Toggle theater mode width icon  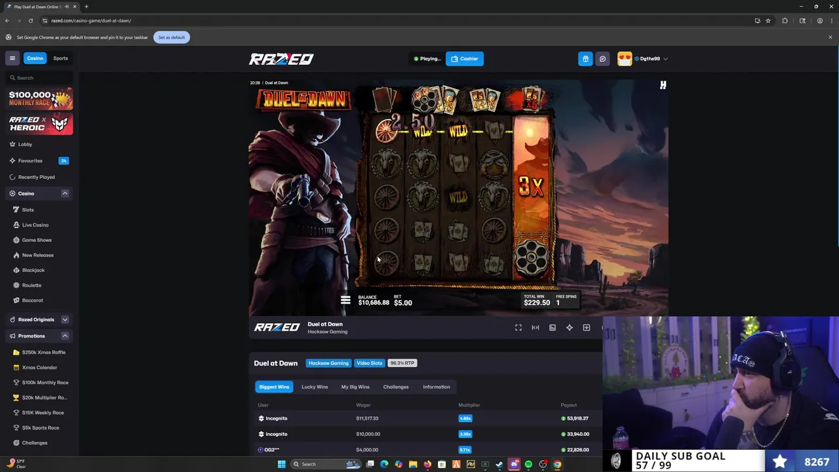click(x=535, y=328)
